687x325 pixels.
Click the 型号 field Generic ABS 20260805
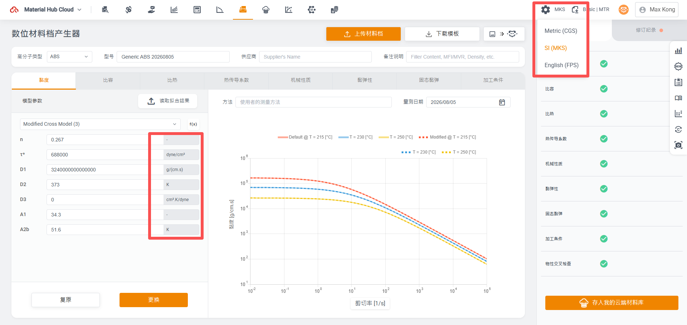click(173, 57)
